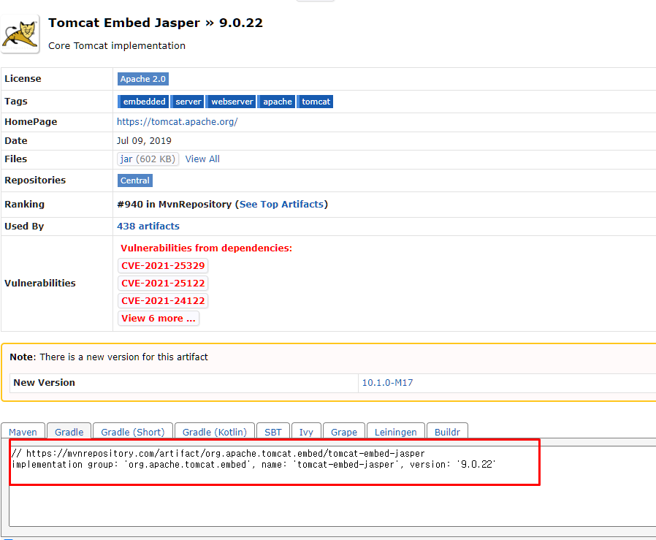Select the apache tag
Screen dimensions: 656x540
point(277,102)
